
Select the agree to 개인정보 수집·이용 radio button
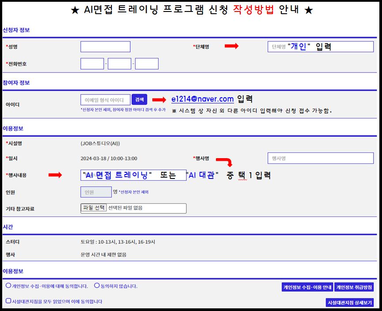[x=8, y=286]
